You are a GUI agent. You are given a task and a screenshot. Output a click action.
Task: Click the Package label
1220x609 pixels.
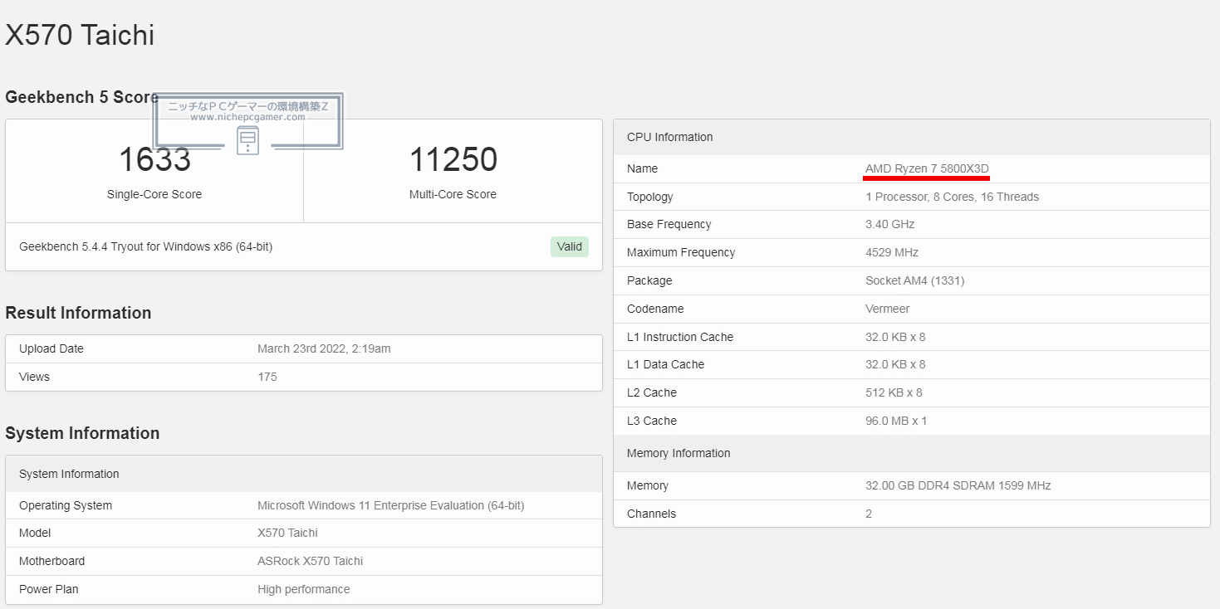click(649, 280)
